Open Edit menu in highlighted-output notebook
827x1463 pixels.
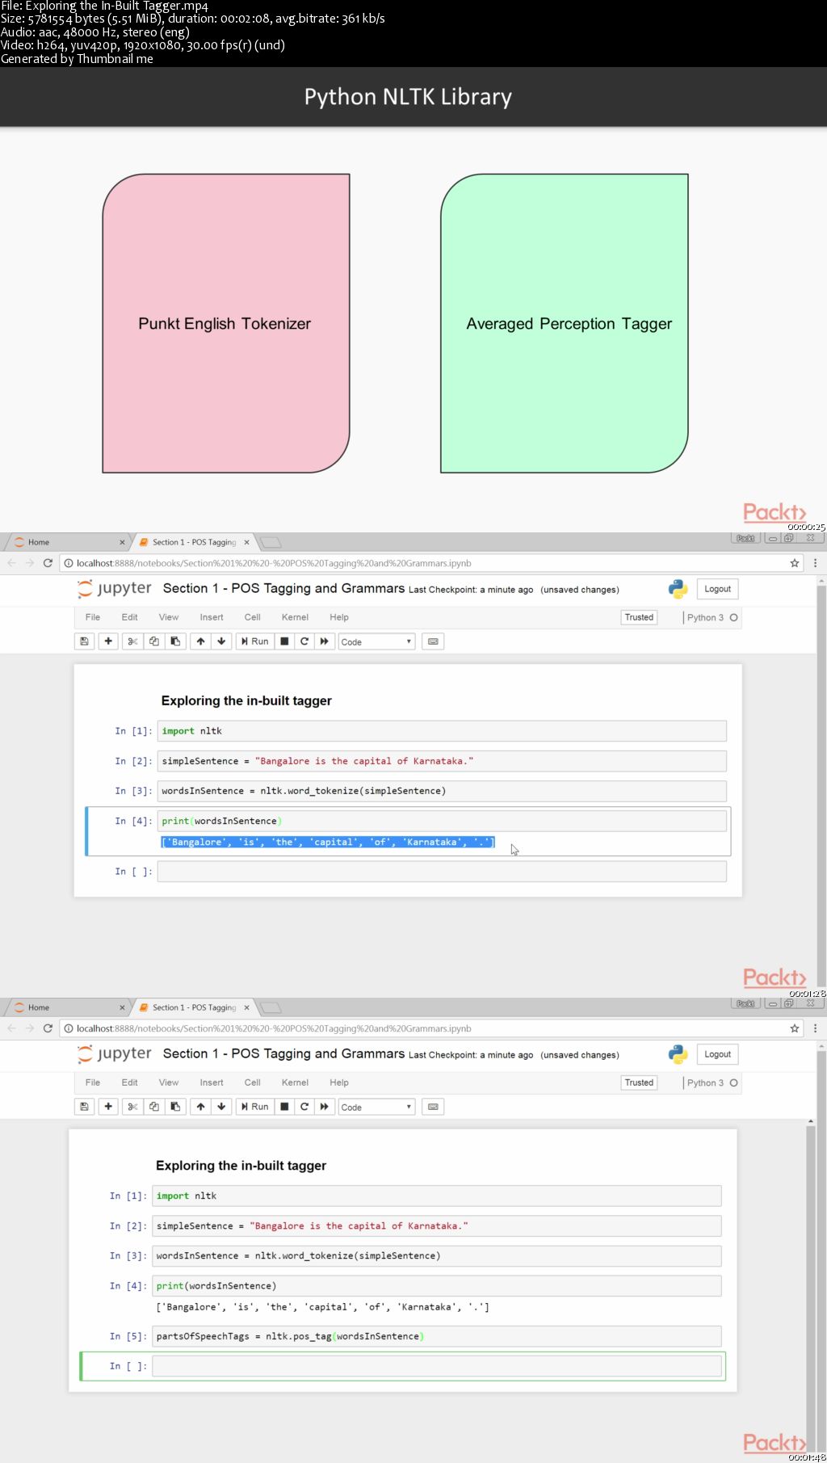pos(129,617)
